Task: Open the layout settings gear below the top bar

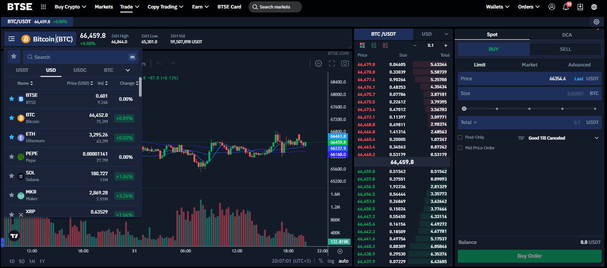Action: pyautogui.click(x=596, y=21)
